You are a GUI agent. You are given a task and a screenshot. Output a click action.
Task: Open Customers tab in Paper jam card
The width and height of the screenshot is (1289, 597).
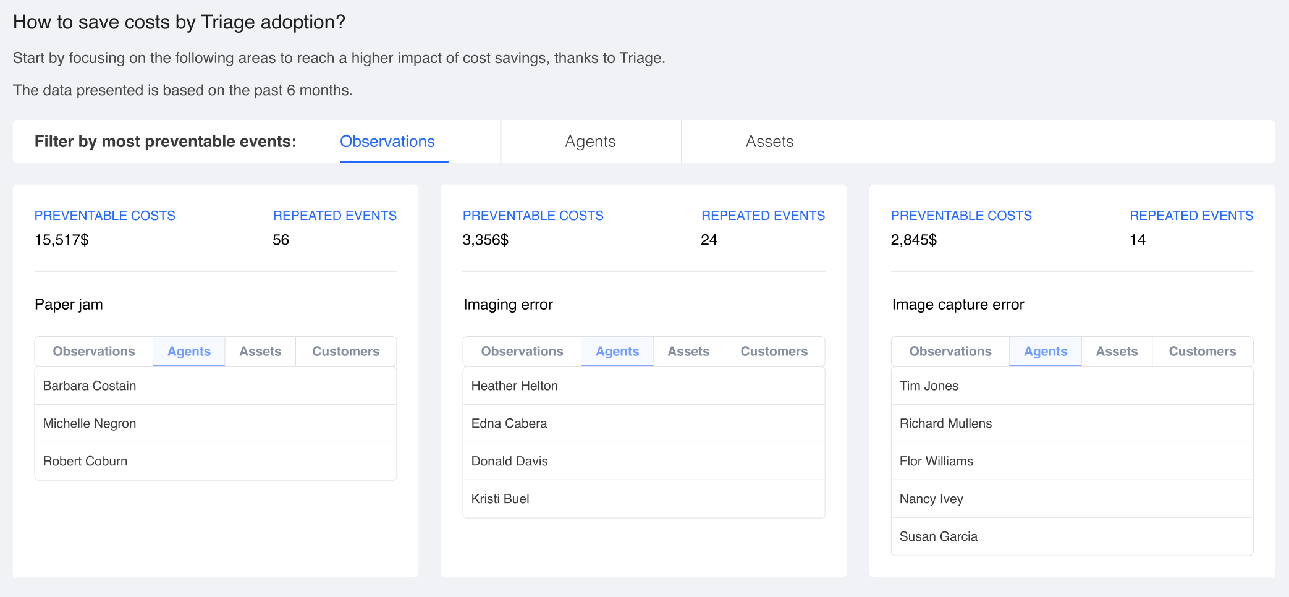point(345,352)
